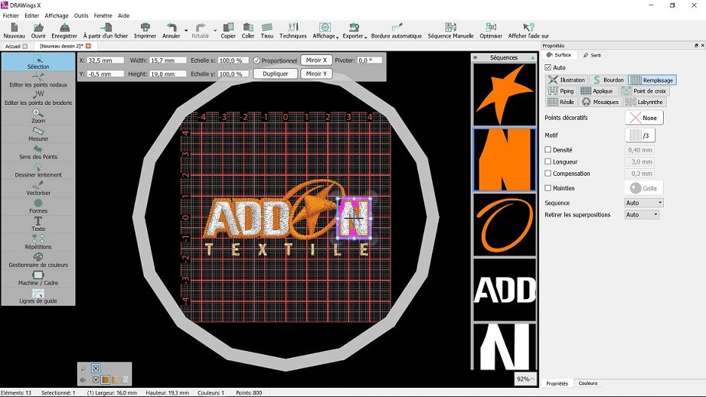Select the Vectoriser tool
Screen dimensions: 706x397
[x=38, y=187]
